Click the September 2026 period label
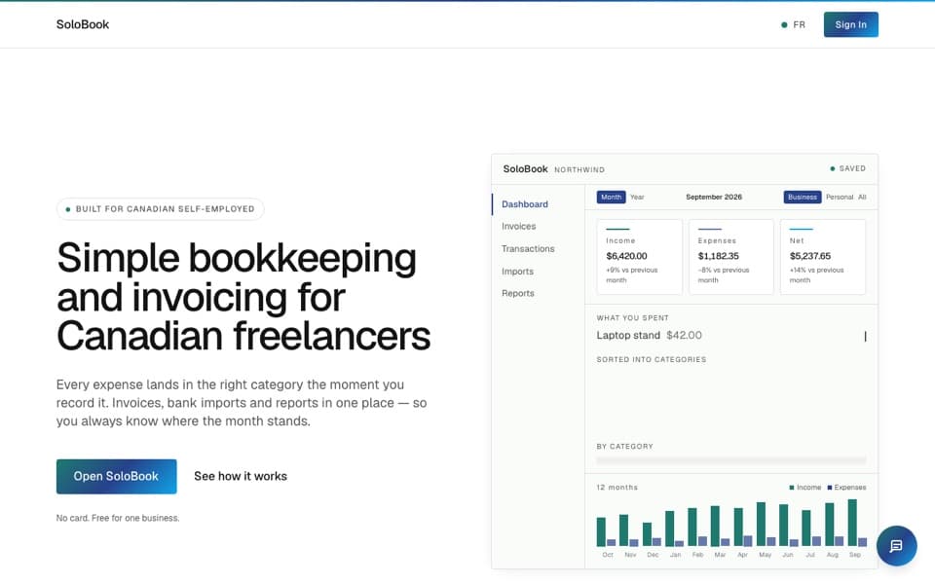The image size is (935, 584). pos(714,197)
